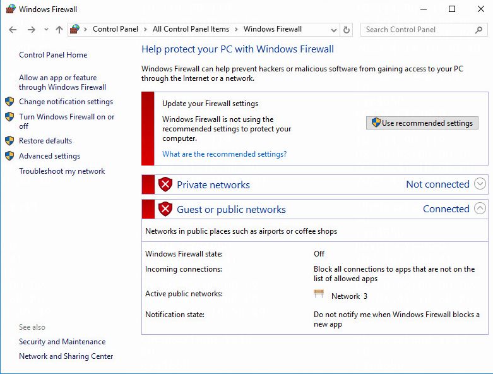
Task: Select Control Panel breadcrumb
Action: 116,29
